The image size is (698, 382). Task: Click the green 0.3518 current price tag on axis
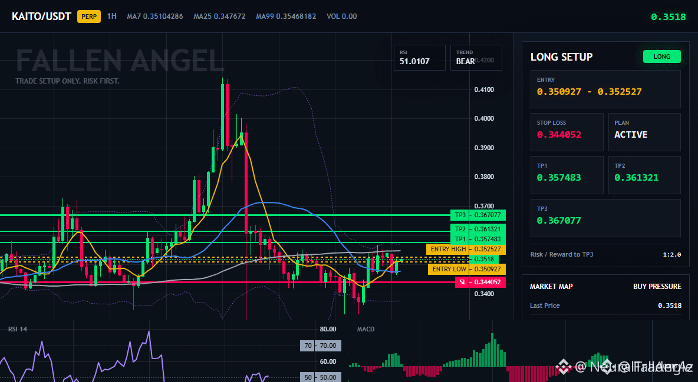[484, 259]
